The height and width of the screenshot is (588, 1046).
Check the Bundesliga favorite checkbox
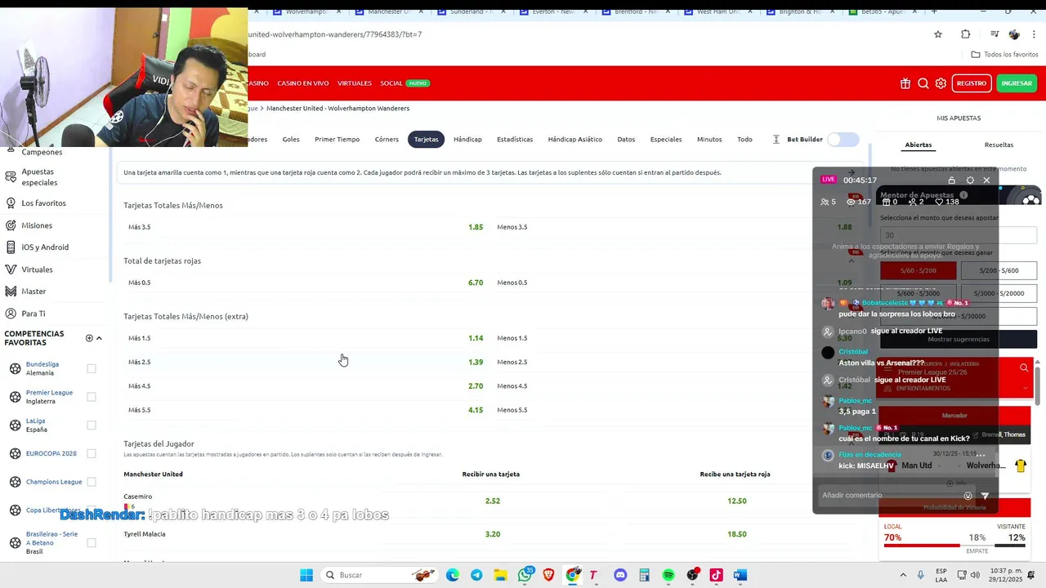[92, 369]
